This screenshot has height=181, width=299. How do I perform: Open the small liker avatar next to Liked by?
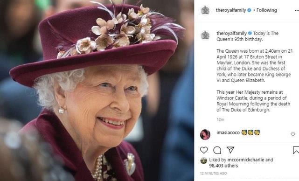[x=204, y=160]
